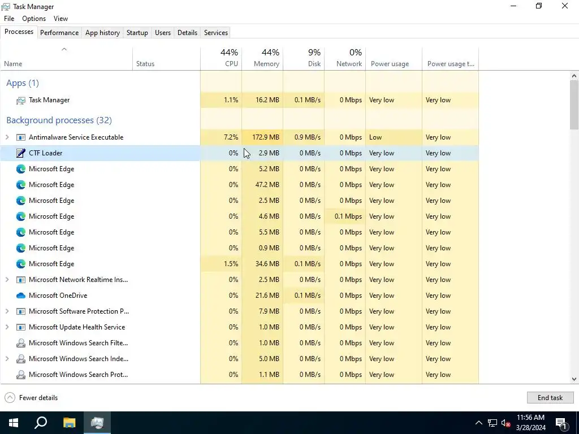Screen dimensions: 579x434
Task: Click the muted volume tray icon
Action: click(505, 423)
